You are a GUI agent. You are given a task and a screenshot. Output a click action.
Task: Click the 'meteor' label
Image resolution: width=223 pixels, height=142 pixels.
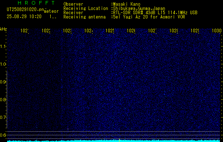[x=51, y=11]
